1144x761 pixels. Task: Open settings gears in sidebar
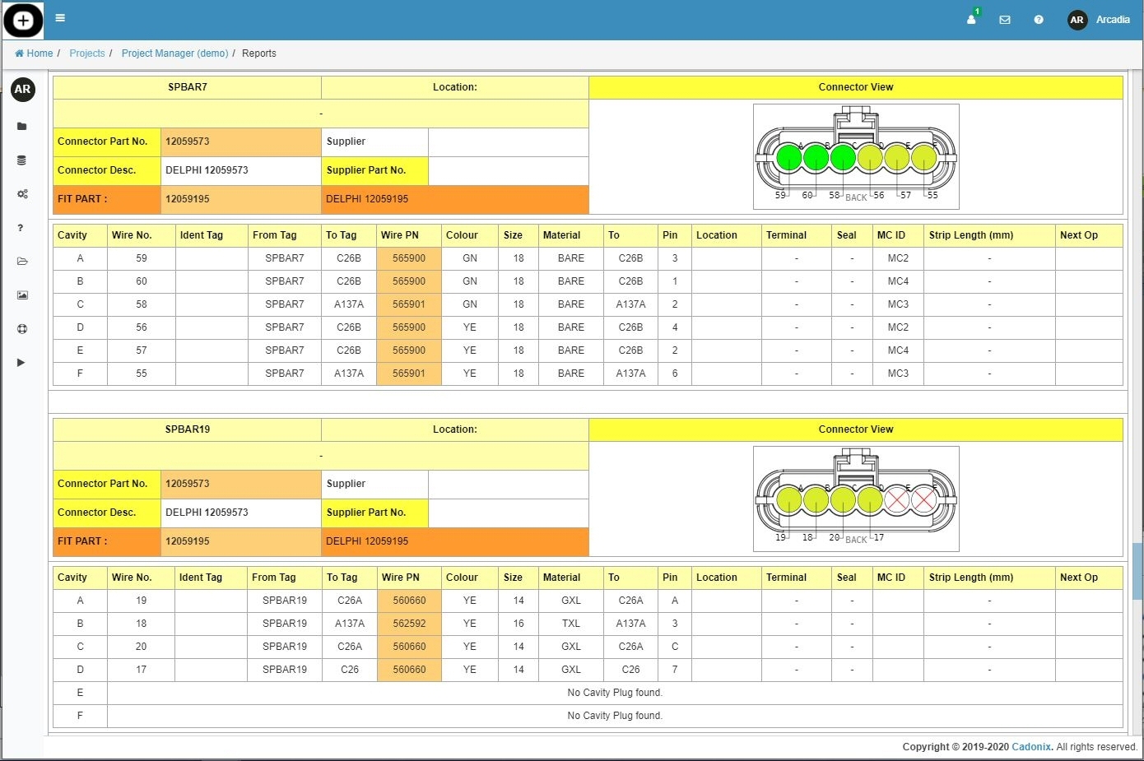click(22, 194)
